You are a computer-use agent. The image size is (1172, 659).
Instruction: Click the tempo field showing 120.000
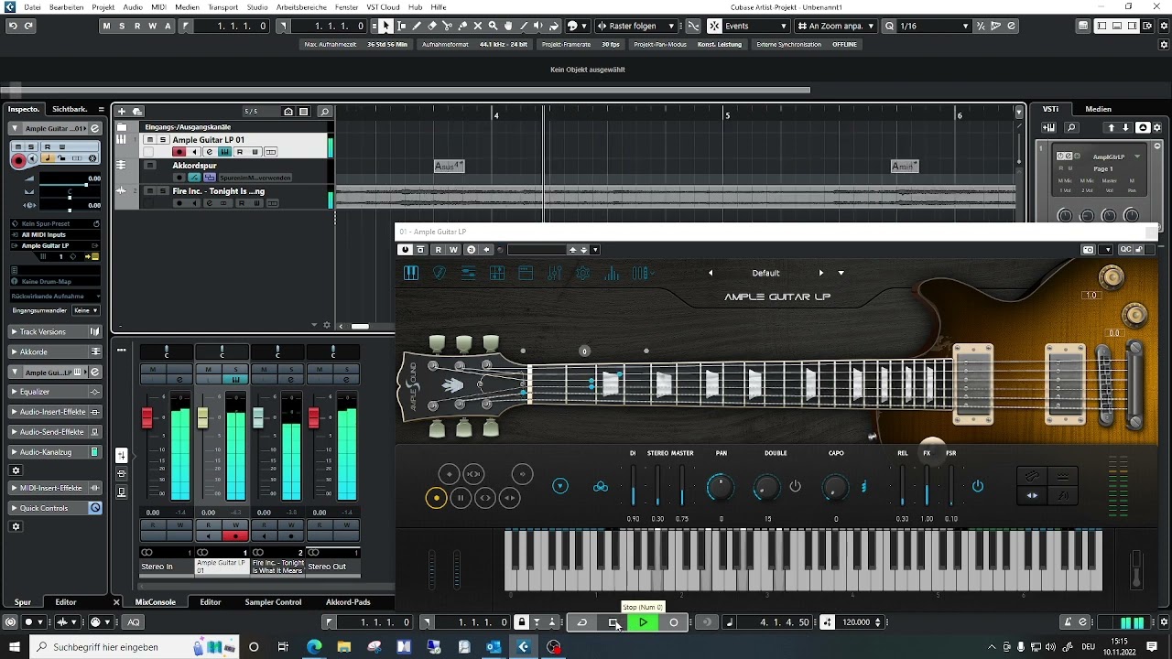(856, 622)
